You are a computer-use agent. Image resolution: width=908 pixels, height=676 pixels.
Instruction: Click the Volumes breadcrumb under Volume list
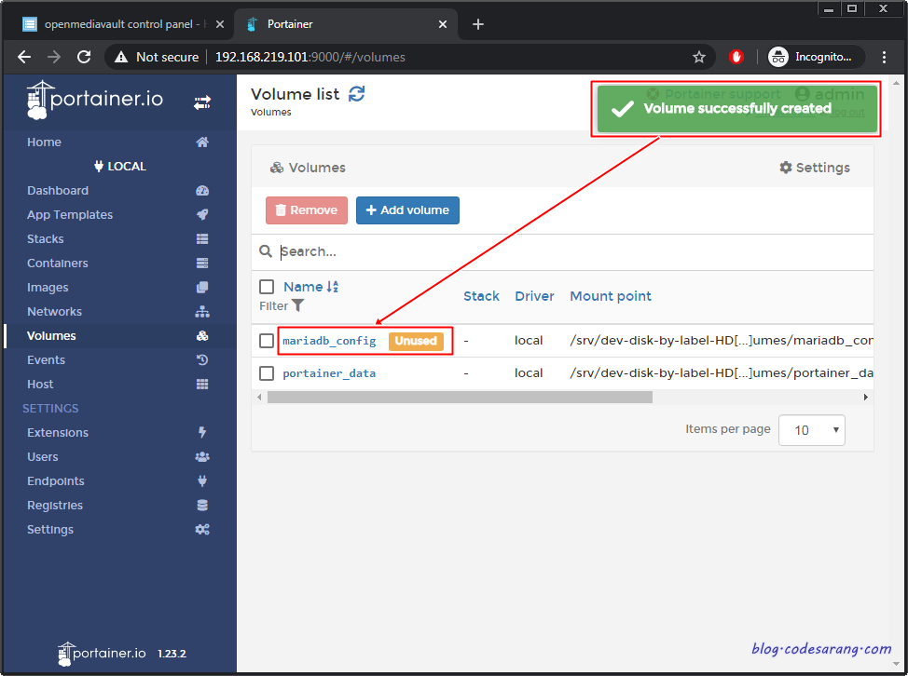coord(271,112)
